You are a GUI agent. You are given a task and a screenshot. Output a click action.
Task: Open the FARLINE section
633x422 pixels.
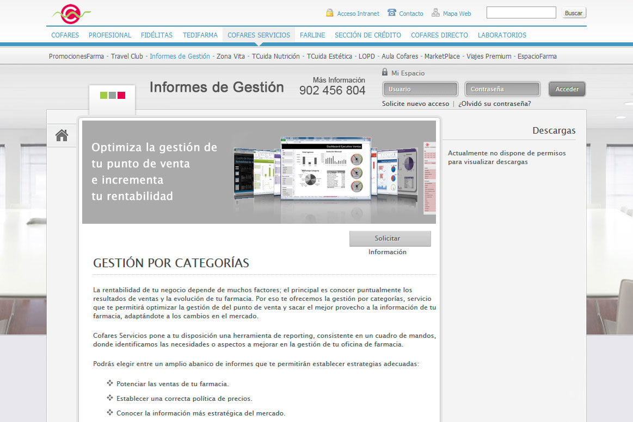click(x=312, y=34)
